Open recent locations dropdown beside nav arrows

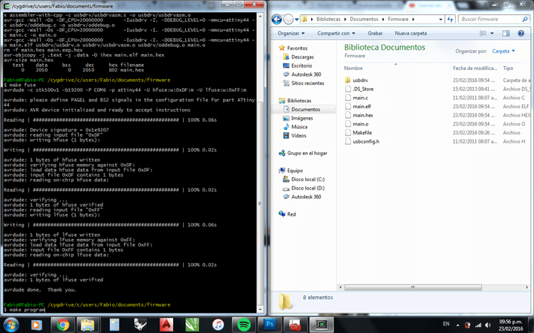pyautogui.click(x=297, y=20)
